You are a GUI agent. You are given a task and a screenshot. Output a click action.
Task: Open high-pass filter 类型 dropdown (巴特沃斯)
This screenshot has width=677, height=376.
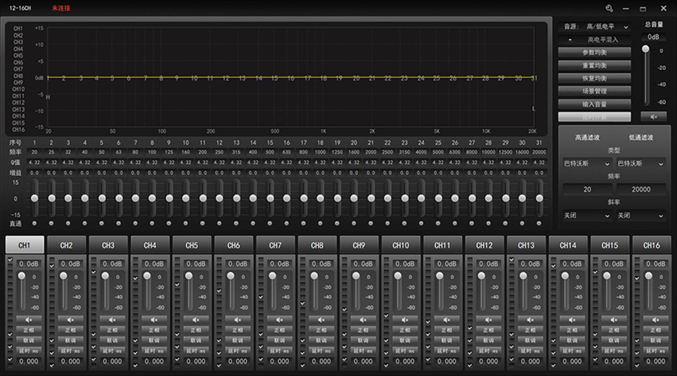pos(587,164)
